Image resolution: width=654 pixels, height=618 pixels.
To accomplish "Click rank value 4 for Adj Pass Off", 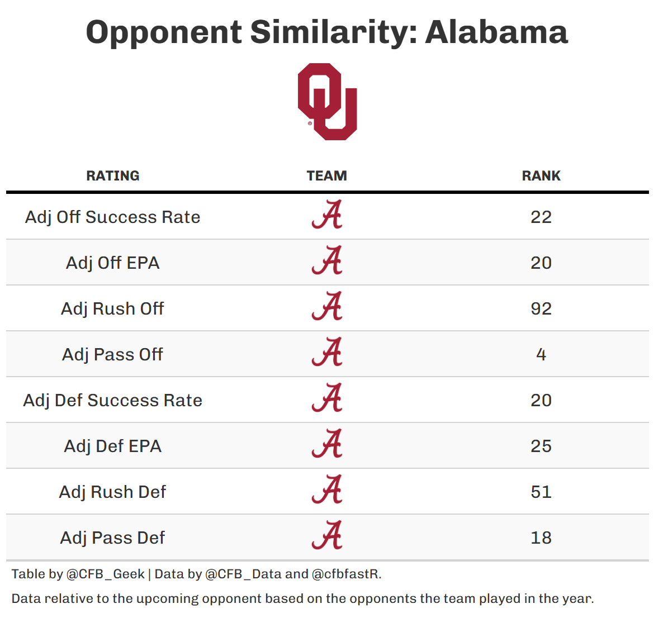I will (x=541, y=354).
